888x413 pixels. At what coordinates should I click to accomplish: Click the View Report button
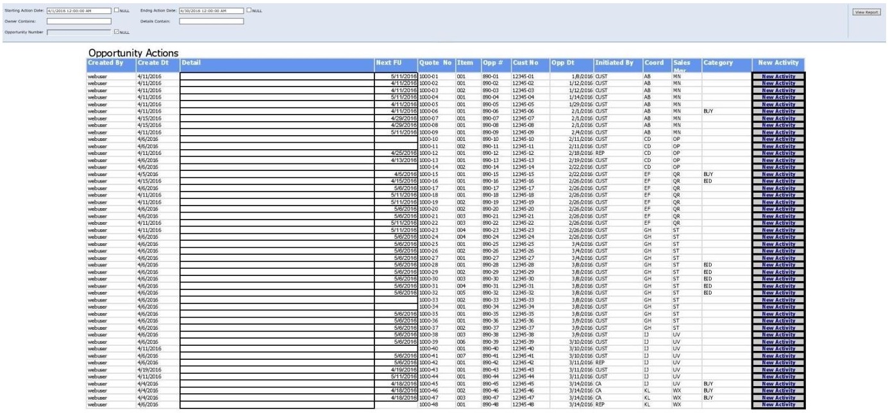pyautogui.click(x=866, y=12)
